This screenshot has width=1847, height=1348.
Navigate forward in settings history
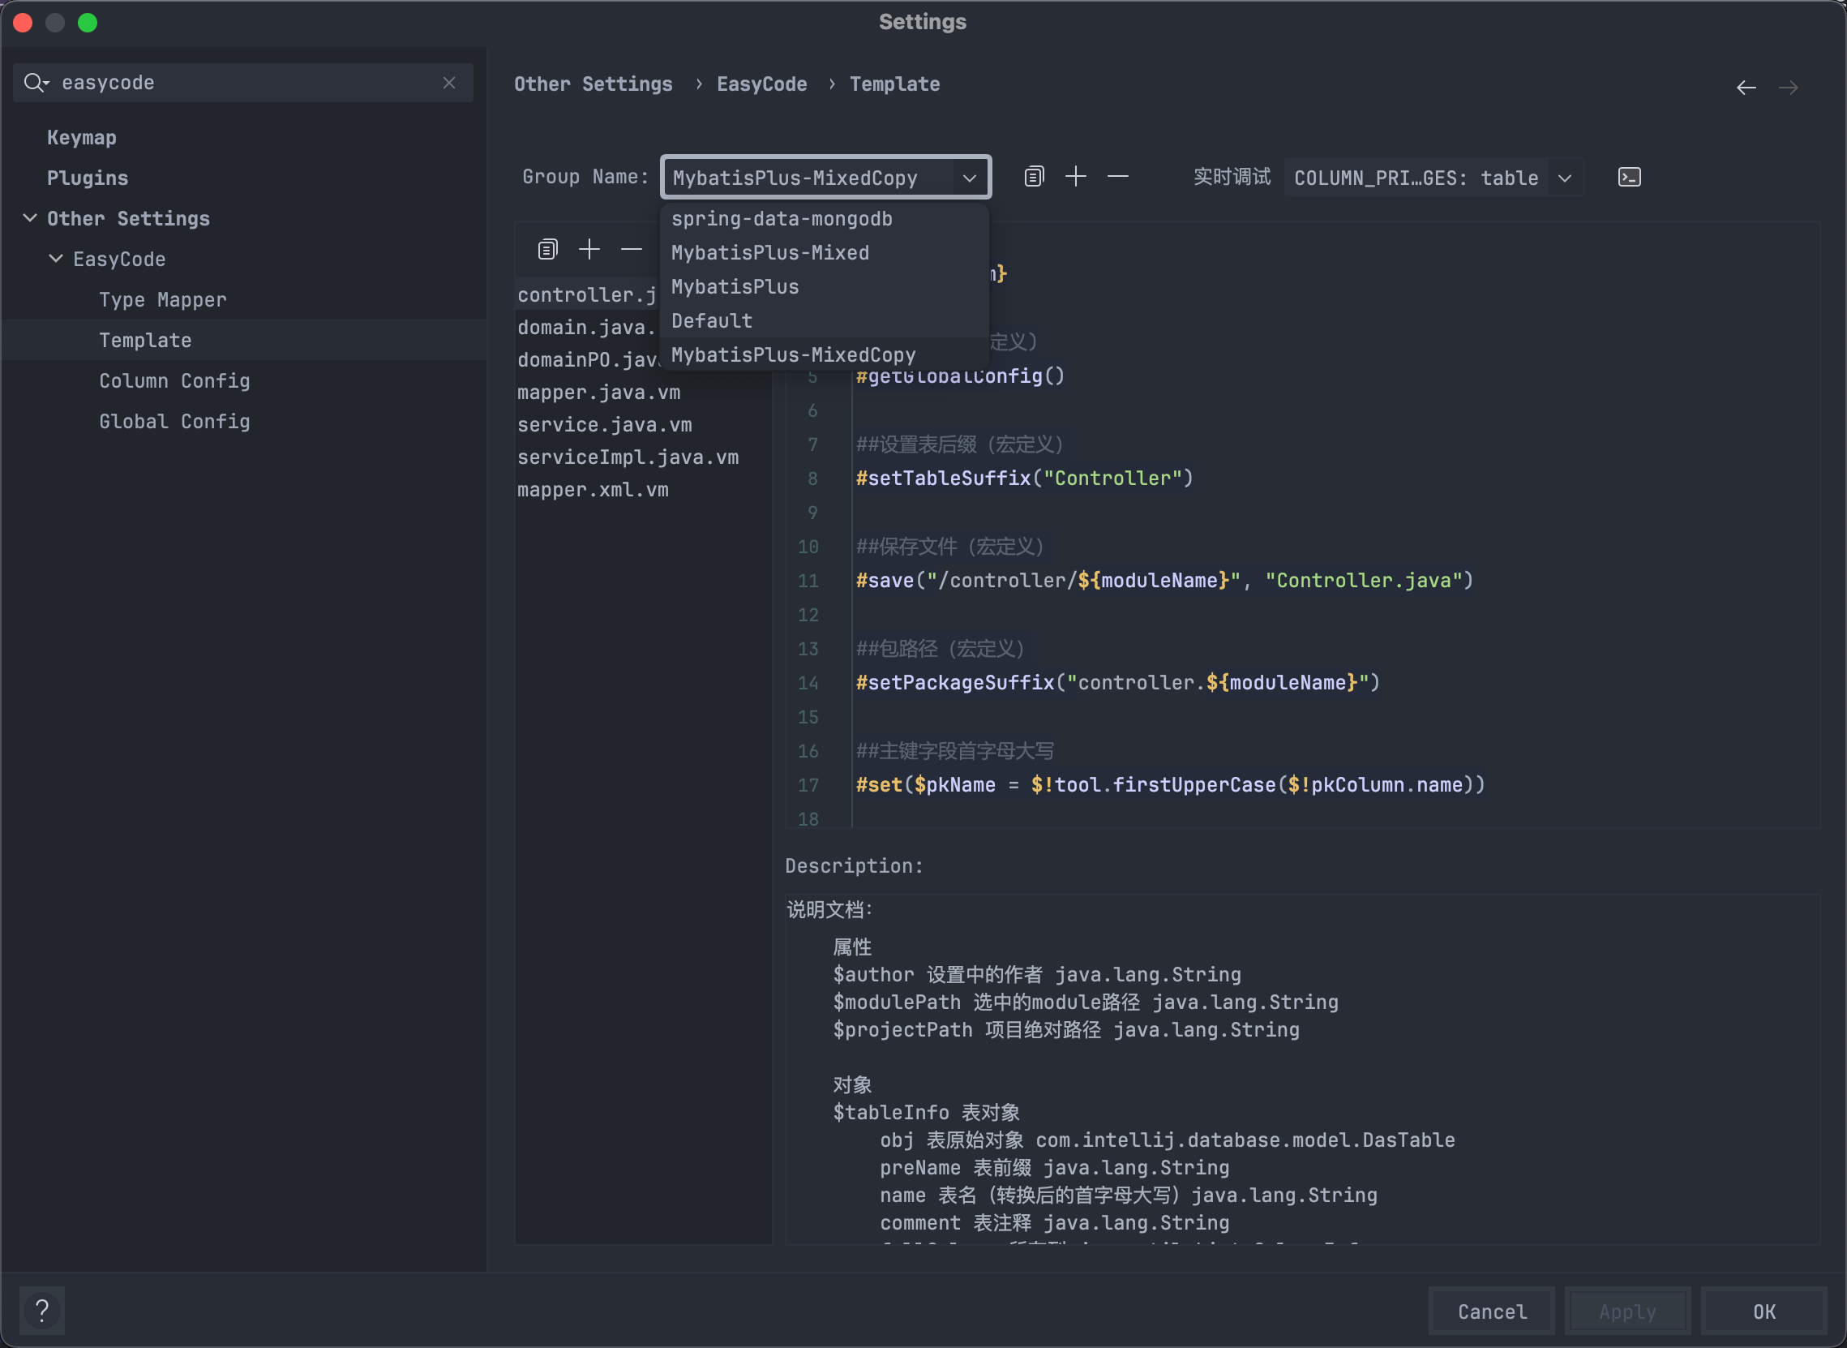tap(1789, 88)
